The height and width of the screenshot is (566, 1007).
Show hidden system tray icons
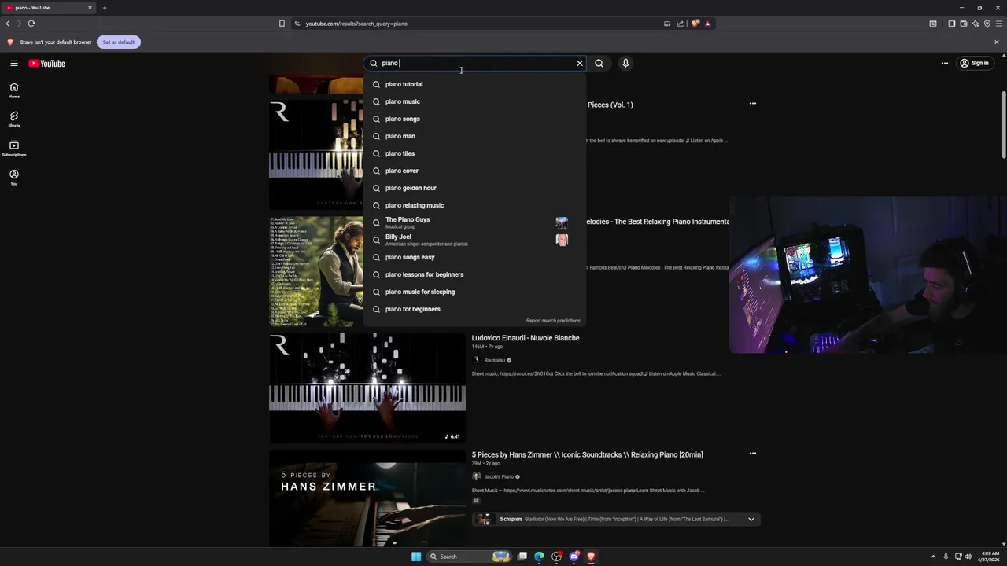coord(933,557)
